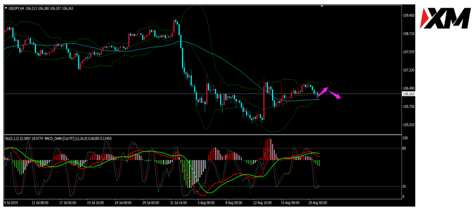This screenshot has width=475, height=211.
Task: Click the 5 Aug 08:00 time axis label
Action: coord(206,202)
